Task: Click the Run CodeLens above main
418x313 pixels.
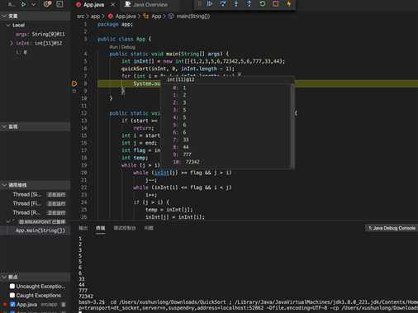Action: tap(113, 47)
